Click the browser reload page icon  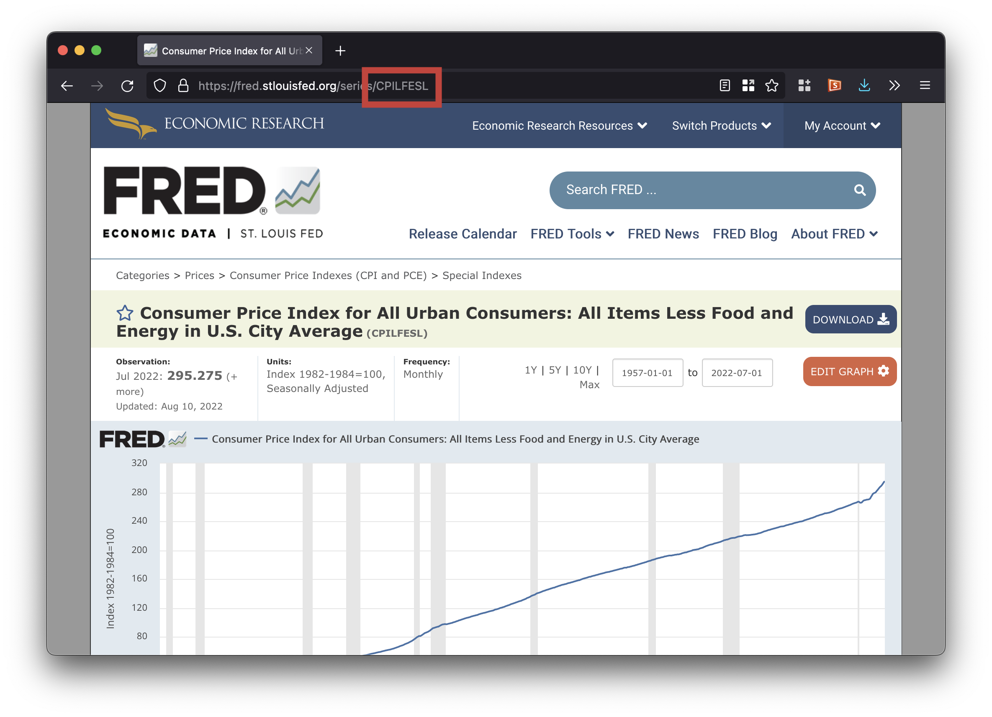click(127, 86)
